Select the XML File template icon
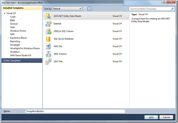178x123 pixels. [48, 46]
